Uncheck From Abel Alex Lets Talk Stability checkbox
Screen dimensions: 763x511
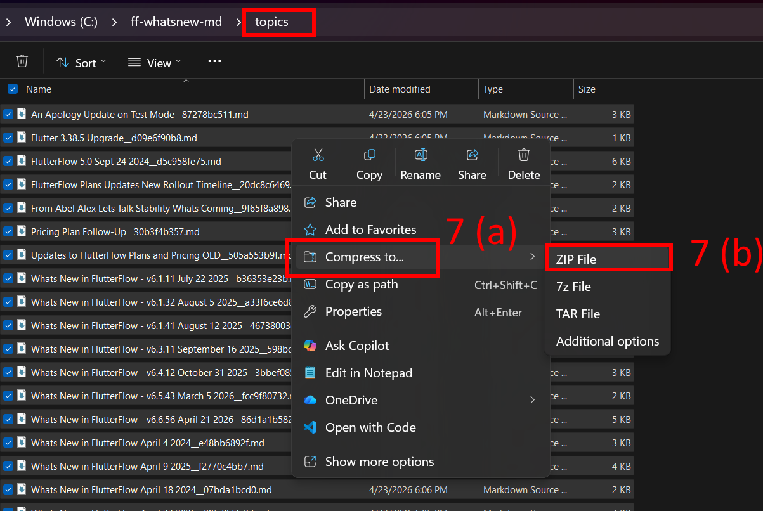point(8,208)
